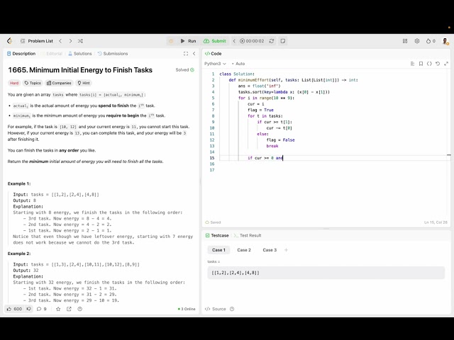Pick a random problem shuffle icon
The width and height of the screenshot is (454, 340).
coord(80,41)
